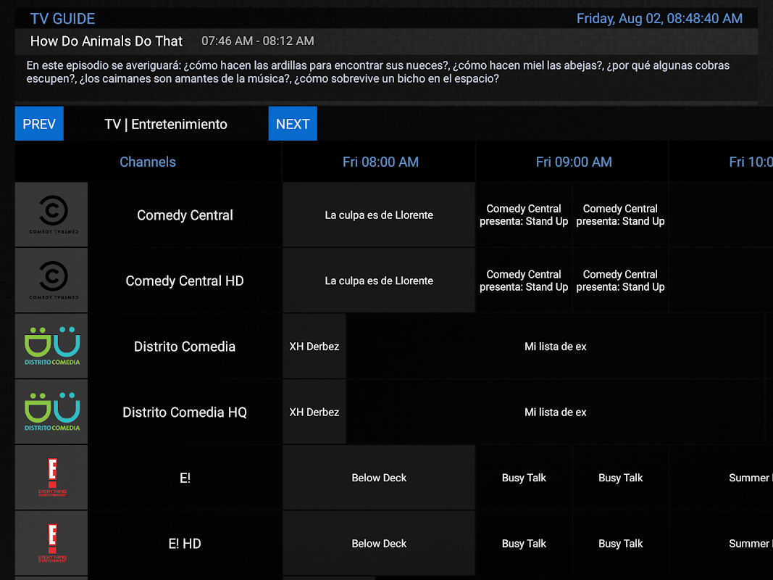
Task: Select second Busy Talk on the E! channel
Action: point(620,478)
